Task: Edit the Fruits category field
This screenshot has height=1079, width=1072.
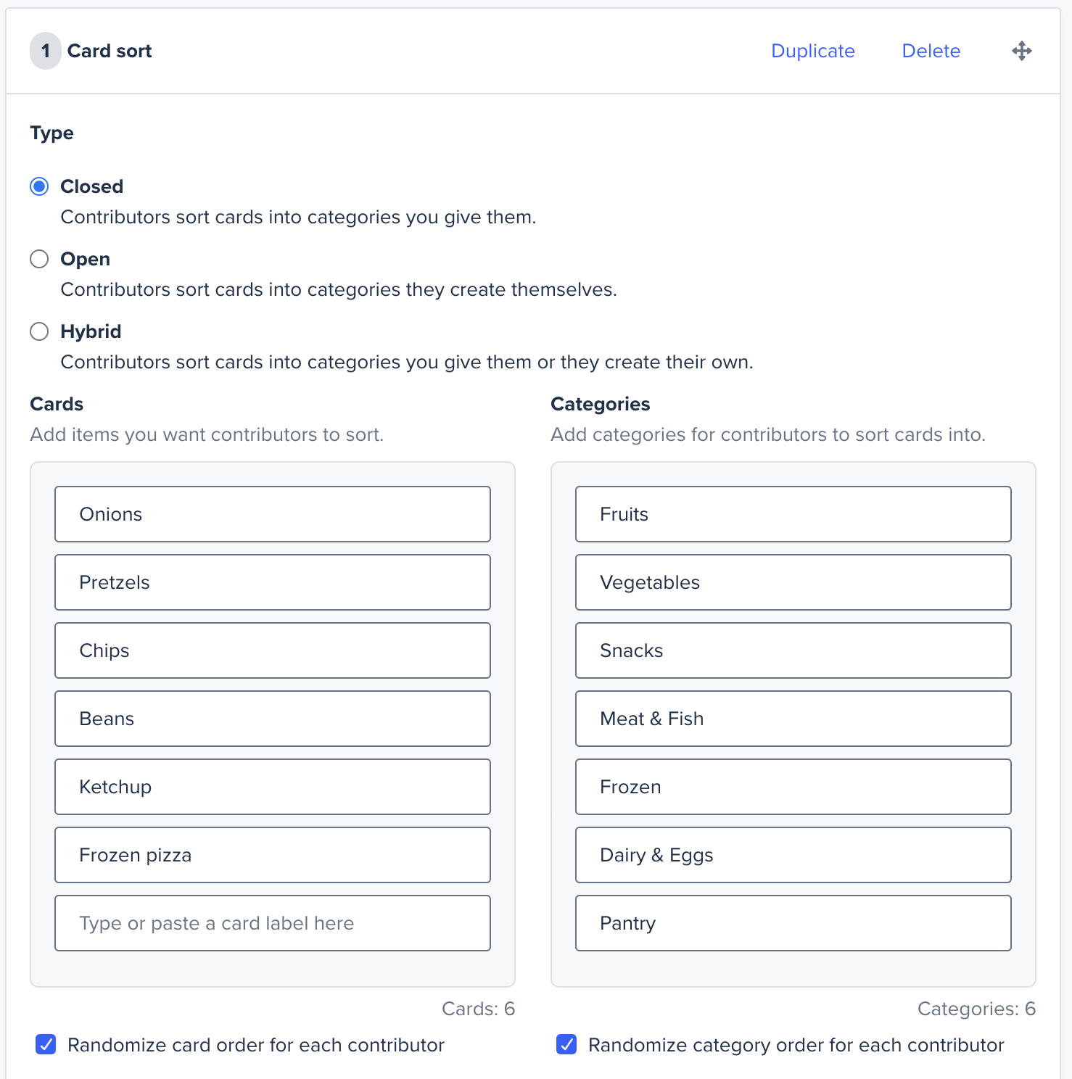Action: click(x=793, y=514)
